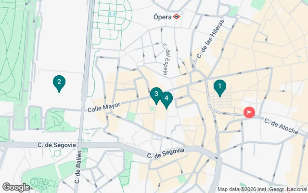Click the C. de Bailén label
Screen dimensions: 308x193
tap(78, 167)
